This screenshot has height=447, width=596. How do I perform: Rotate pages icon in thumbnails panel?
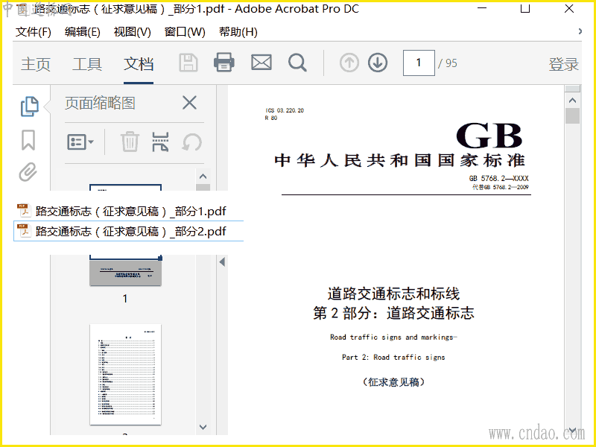click(x=191, y=142)
